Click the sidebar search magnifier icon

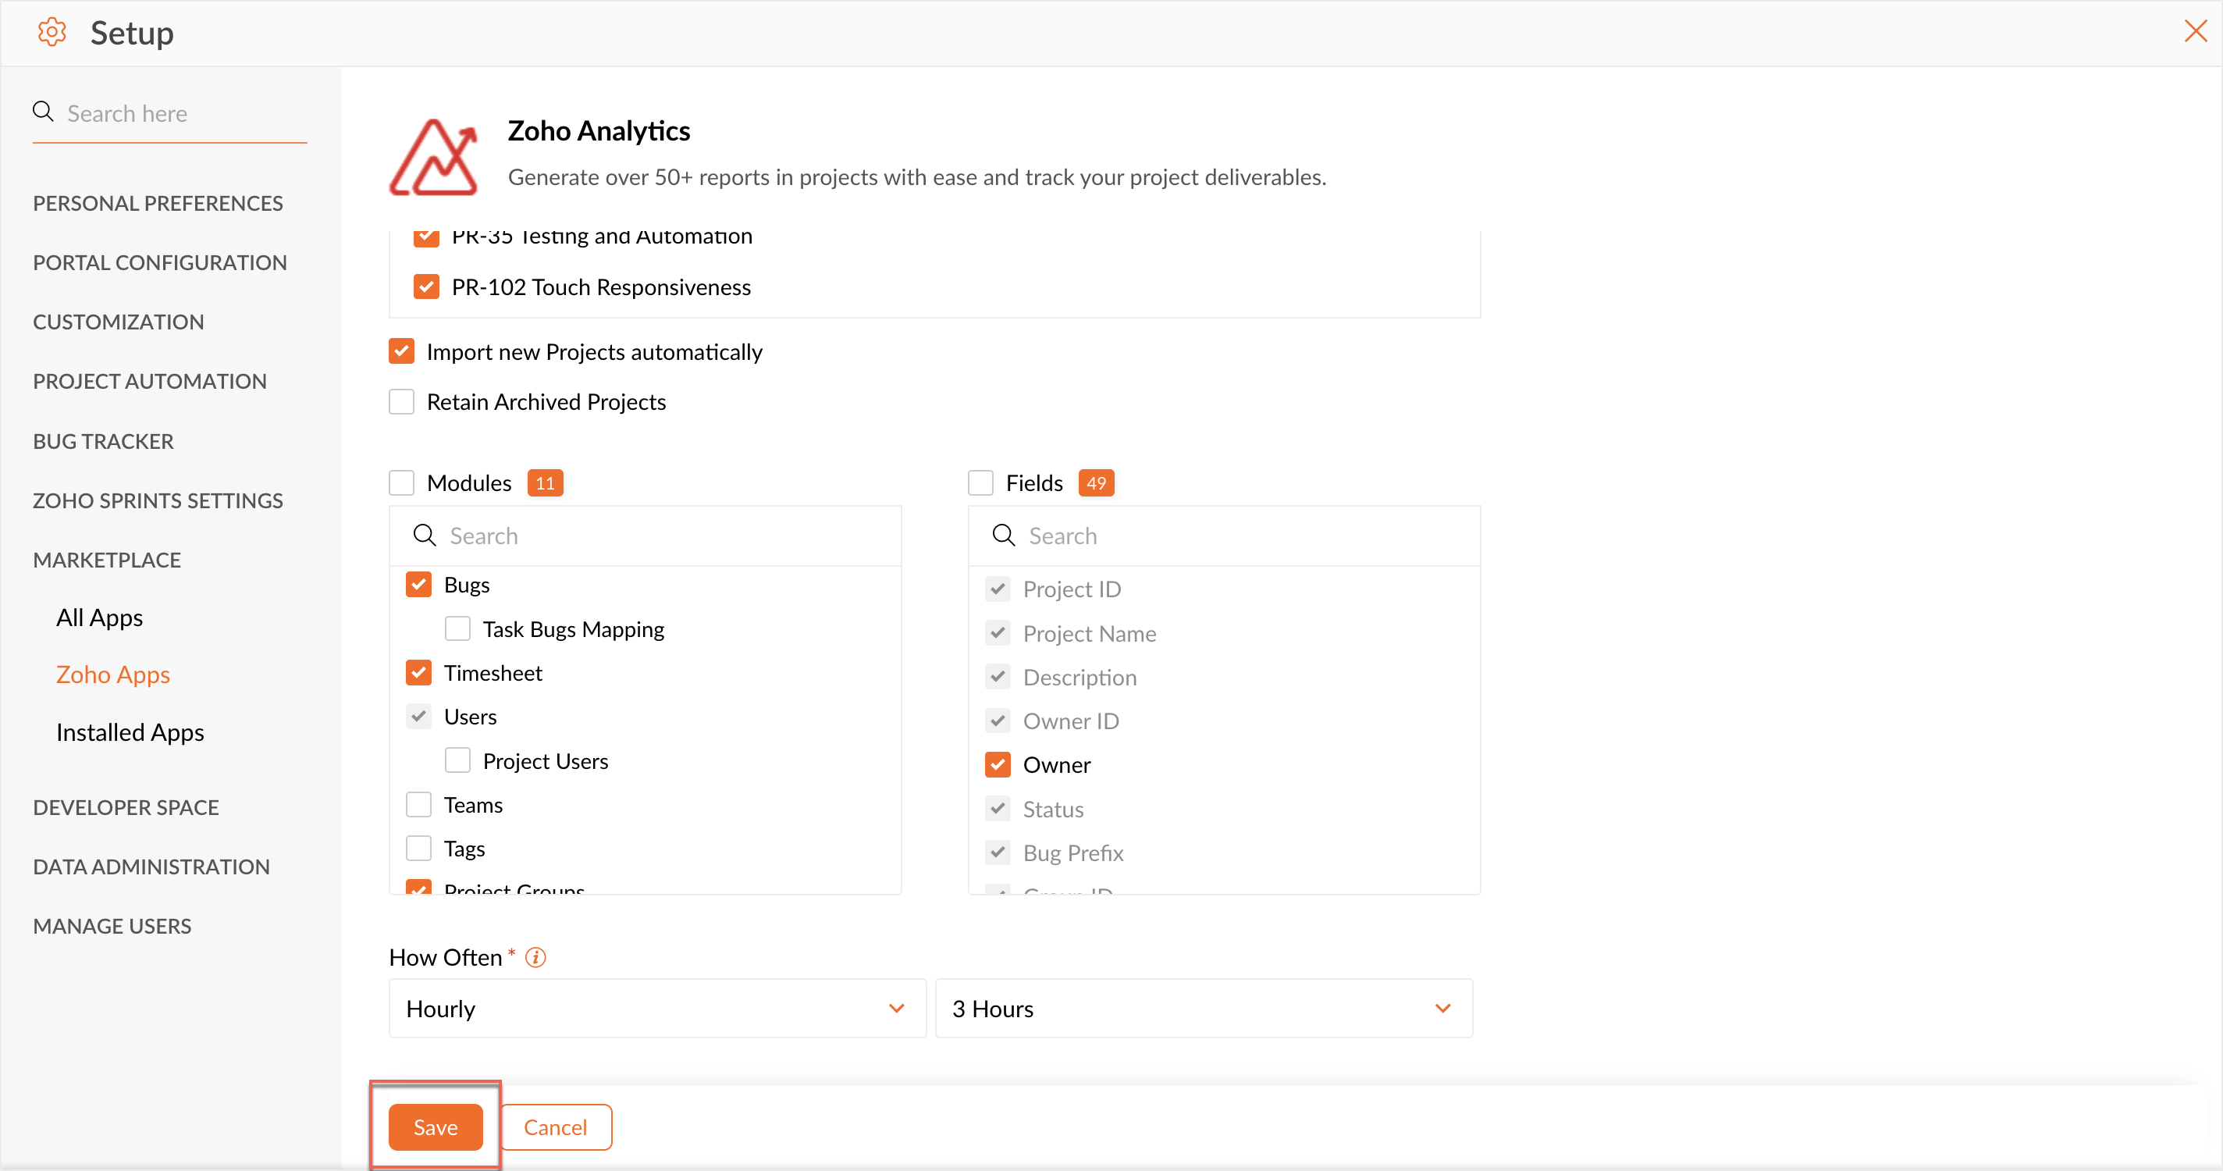click(x=43, y=112)
